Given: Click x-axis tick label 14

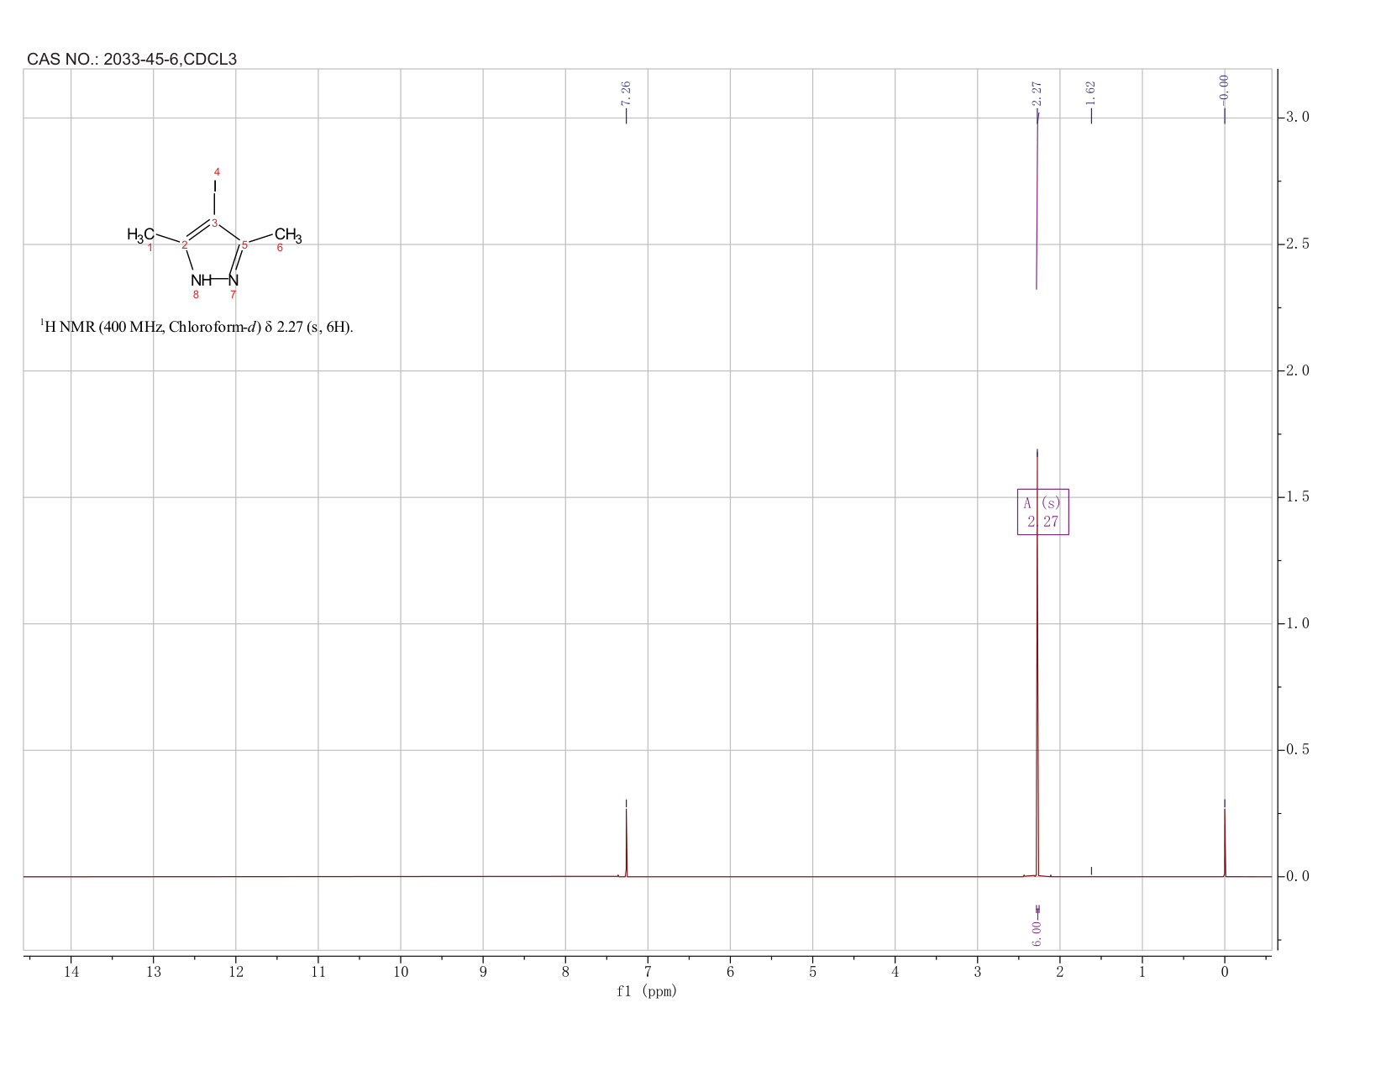Looking at the screenshot, I should tap(71, 972).
